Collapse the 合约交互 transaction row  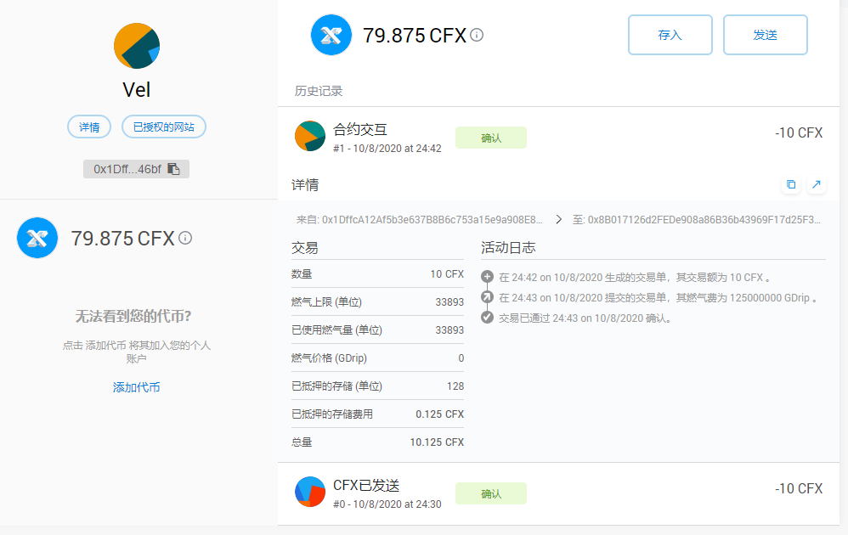(595, 136)
